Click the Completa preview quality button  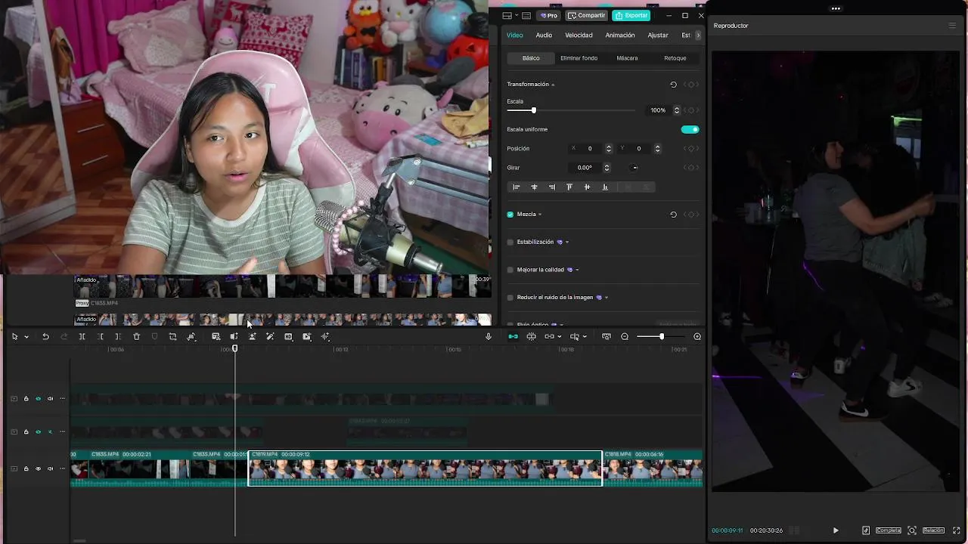coord(889,530)
